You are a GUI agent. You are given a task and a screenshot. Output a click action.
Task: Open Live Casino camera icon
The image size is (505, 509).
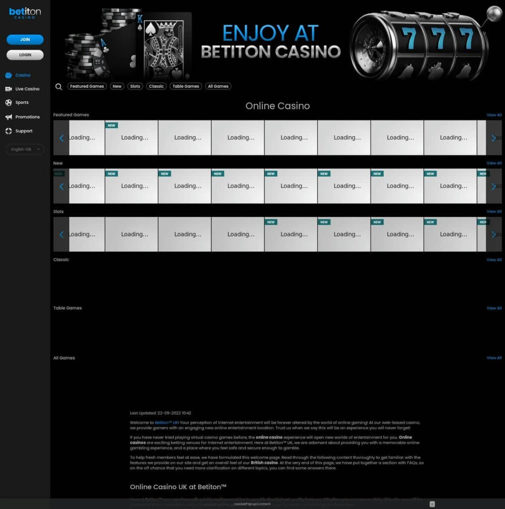click(x=8, y=89)
